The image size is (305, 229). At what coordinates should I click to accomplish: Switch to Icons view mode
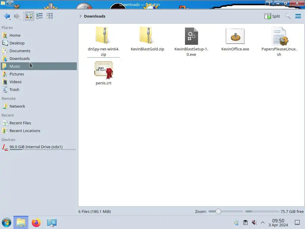29,16
